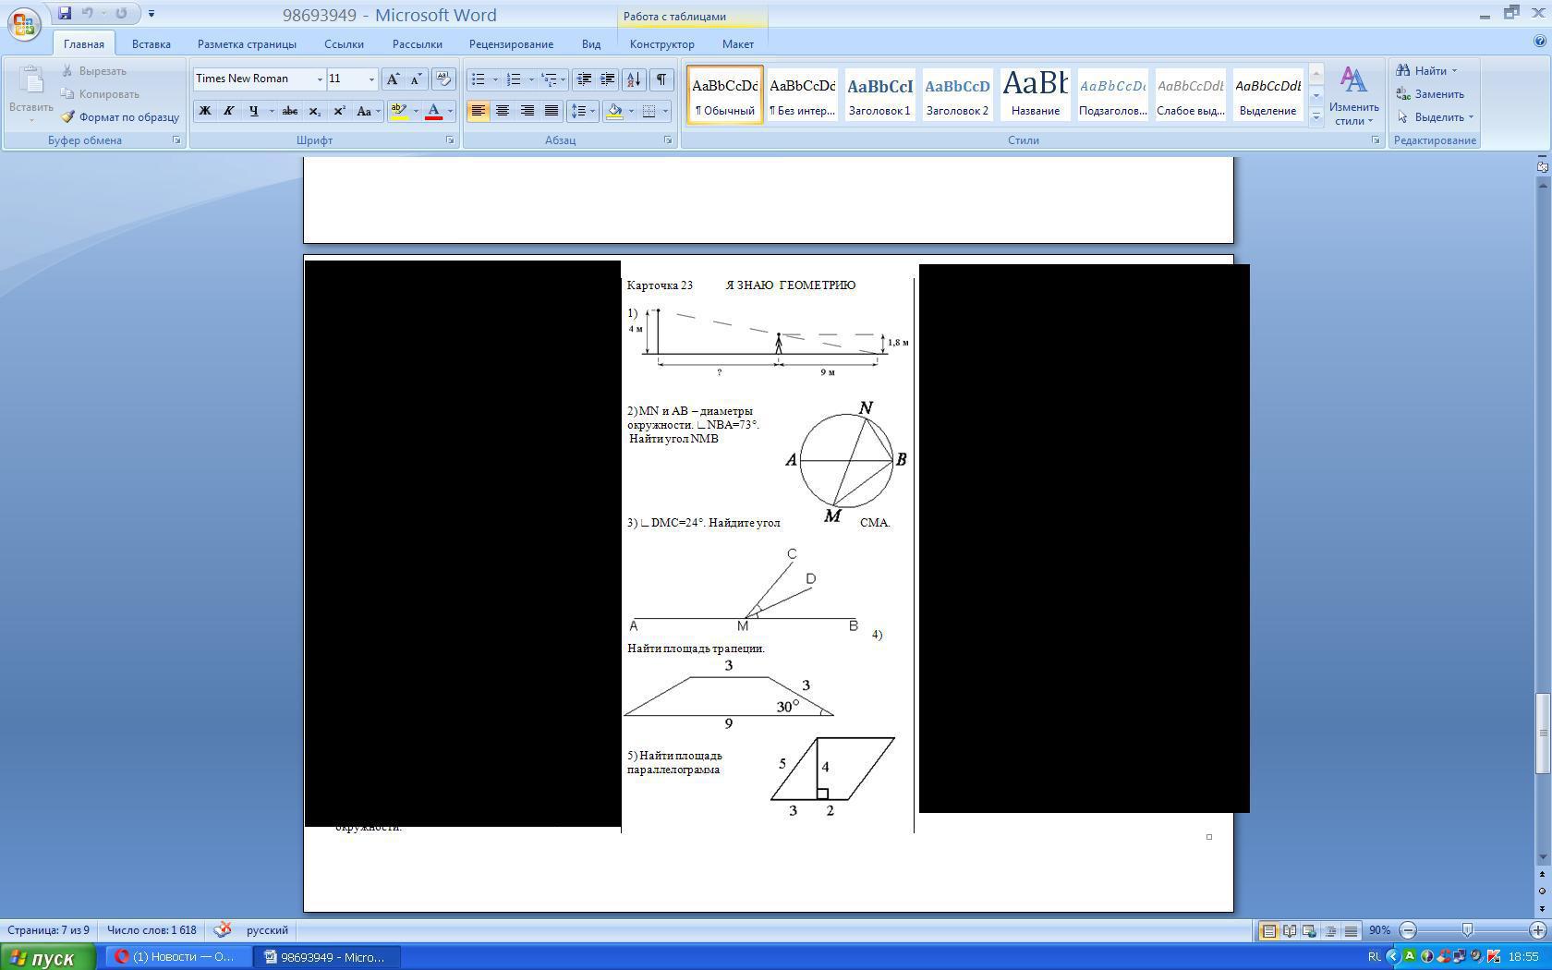Switch to Разметка страницы tab
This screenshot has height=970, width=1552.
[x=247, y=43]
